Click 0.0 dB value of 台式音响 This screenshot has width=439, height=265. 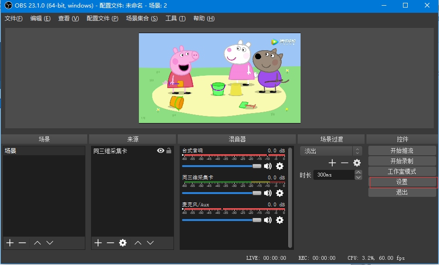pyautogui.click(x=276, y=150)
